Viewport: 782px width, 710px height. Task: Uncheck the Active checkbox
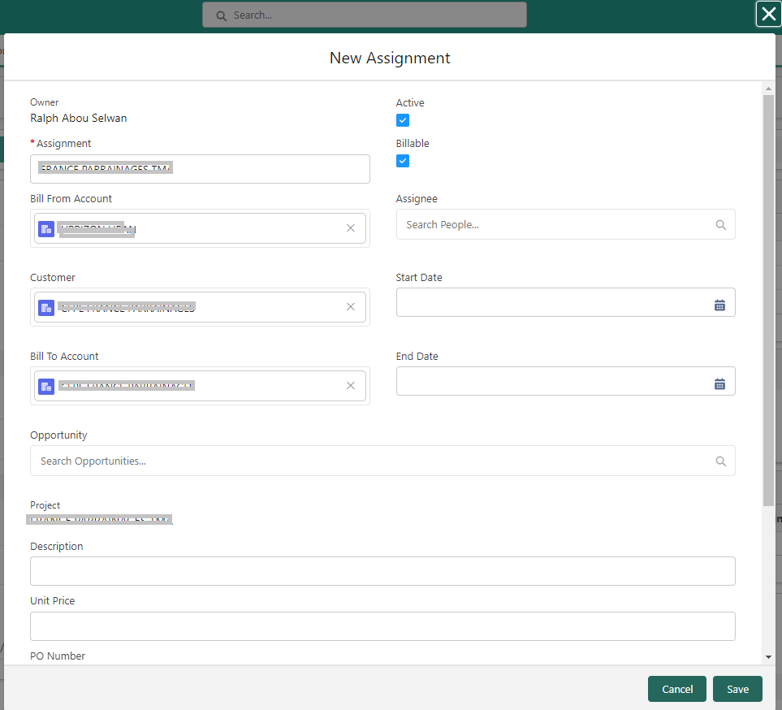403,120
